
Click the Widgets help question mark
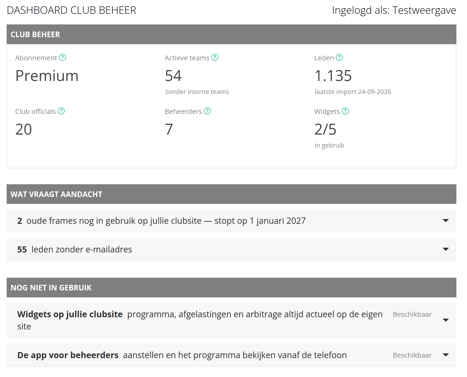point(345,111)
